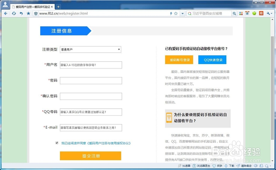This screenshot has height=170, width=276.
Task: Open the translate tool in the toolbar
Action: coord(247,13)
